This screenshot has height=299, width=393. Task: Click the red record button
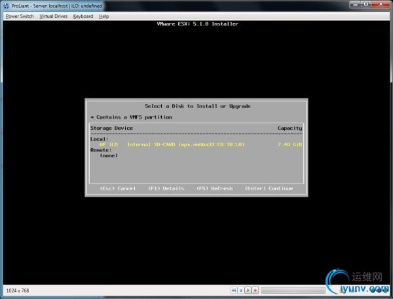click(x=255, y=290)
